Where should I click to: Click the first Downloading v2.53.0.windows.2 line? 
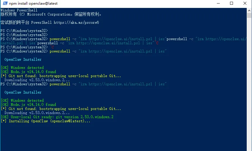click(37, 80)
